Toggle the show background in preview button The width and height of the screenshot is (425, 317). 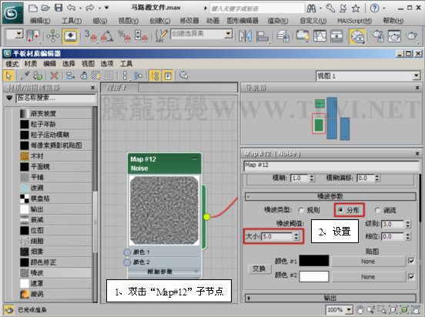(109, 75)
